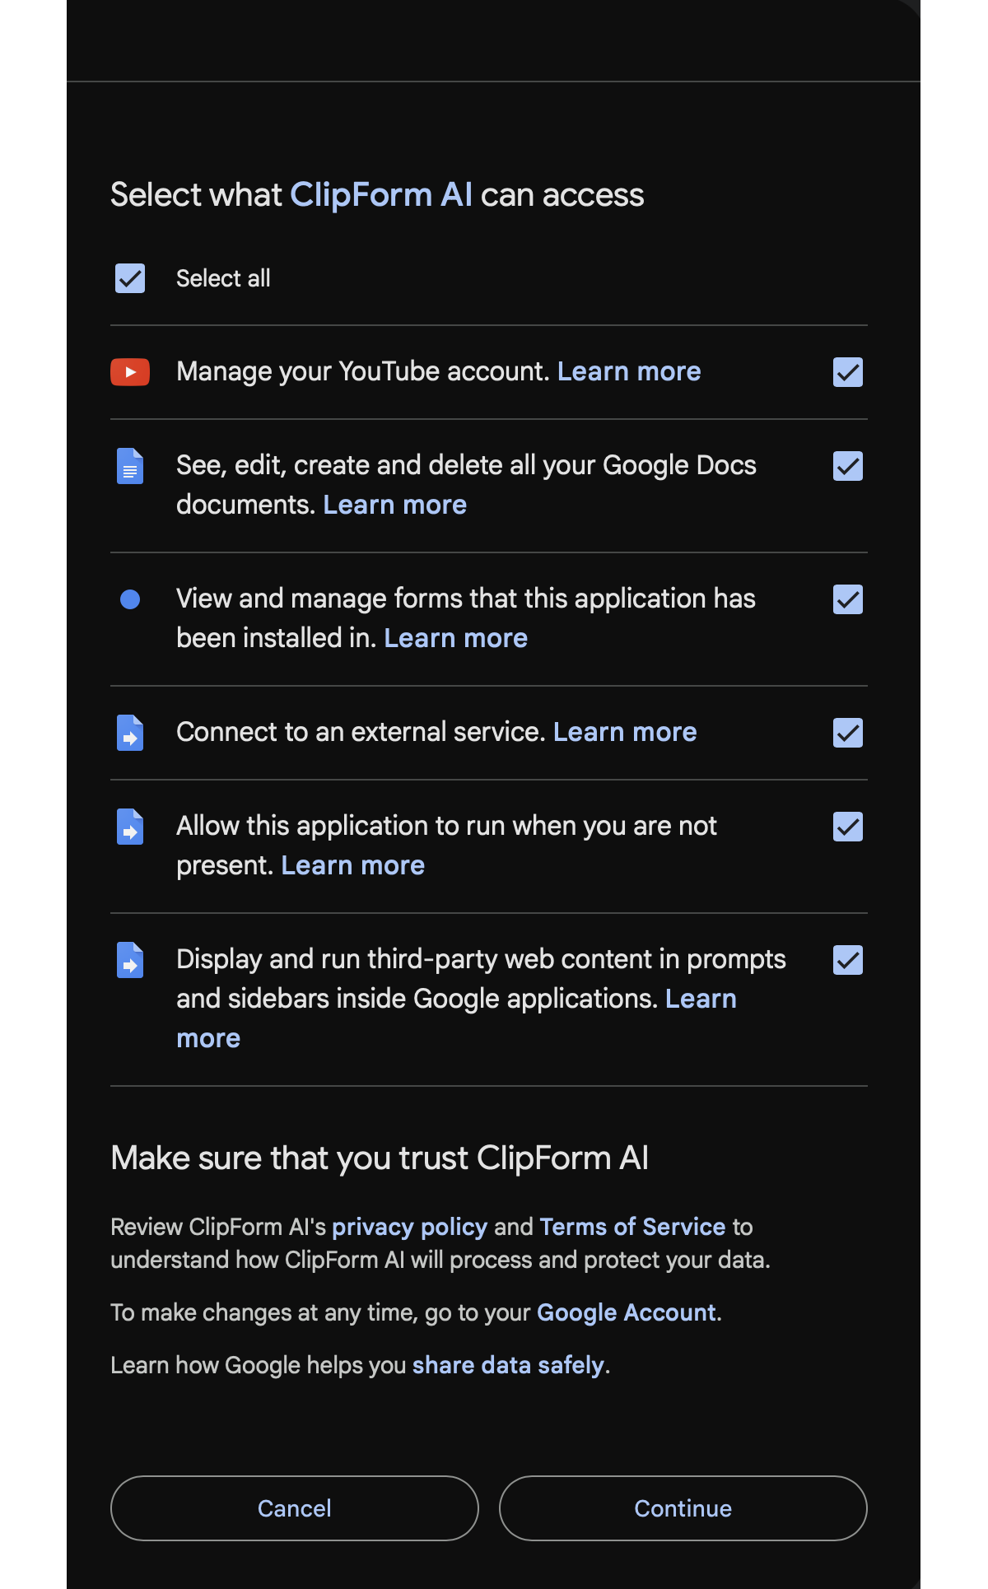Screen dimensions: 988x1589
Task: Click the Cancel button
Action: [x=295, y=1508]
